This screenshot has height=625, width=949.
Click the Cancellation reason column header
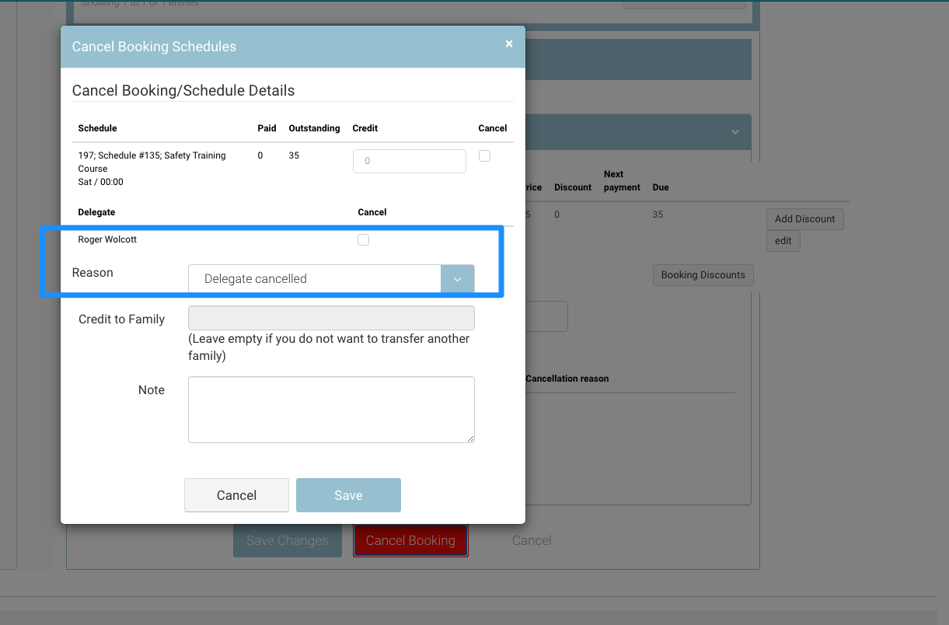pyautogui.click(x=567, y=379)
